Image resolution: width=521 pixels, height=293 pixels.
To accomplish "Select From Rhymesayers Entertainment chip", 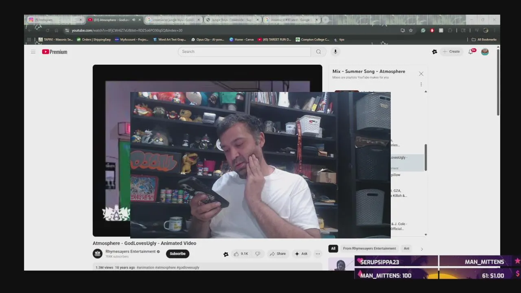I will (x=369, y=248).
